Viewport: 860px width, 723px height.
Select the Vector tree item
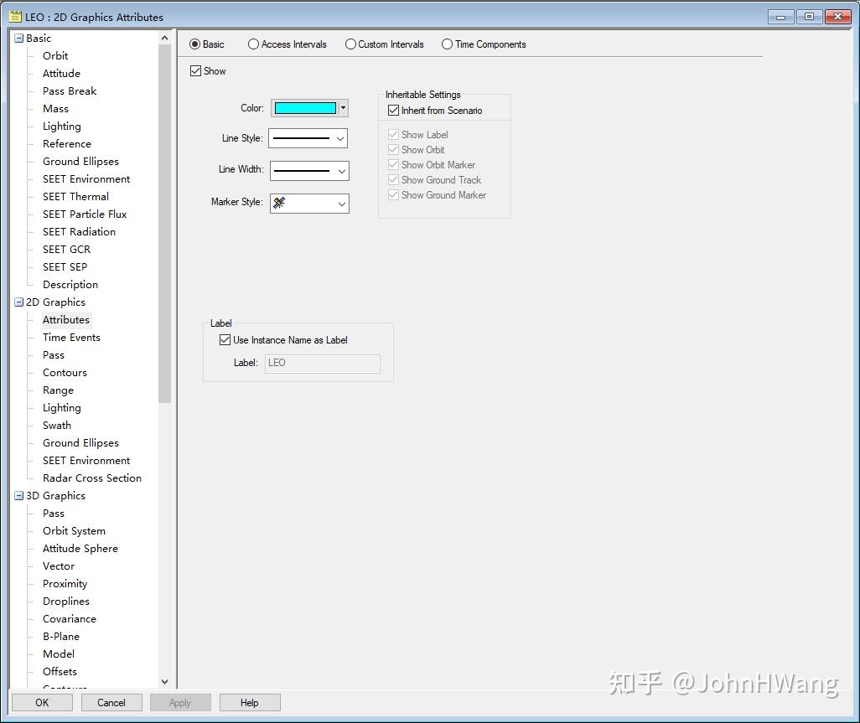coord(59,565)
